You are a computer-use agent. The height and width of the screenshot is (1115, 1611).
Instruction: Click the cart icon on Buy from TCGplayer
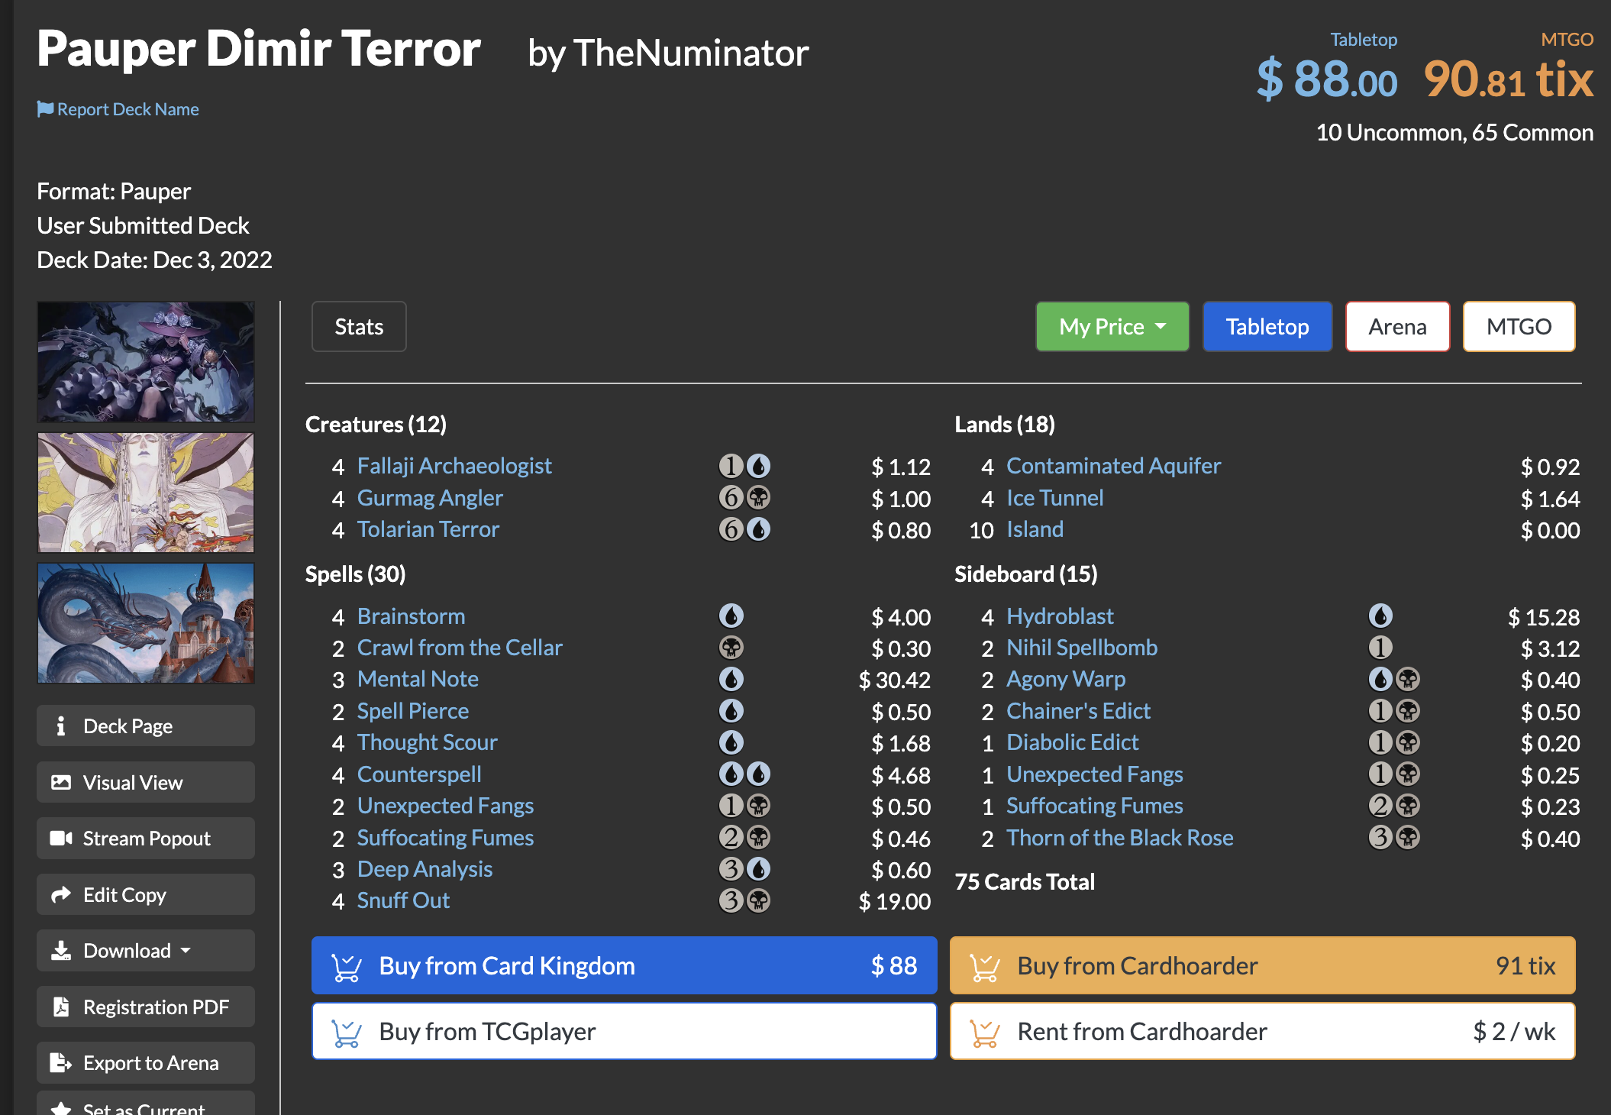coord(347,1033)
